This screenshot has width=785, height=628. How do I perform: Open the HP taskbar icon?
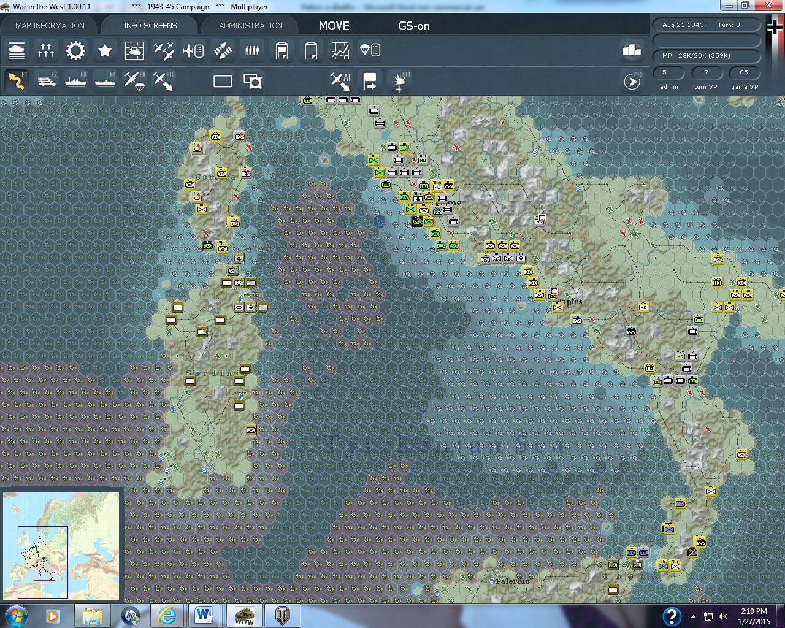[130, 616]
